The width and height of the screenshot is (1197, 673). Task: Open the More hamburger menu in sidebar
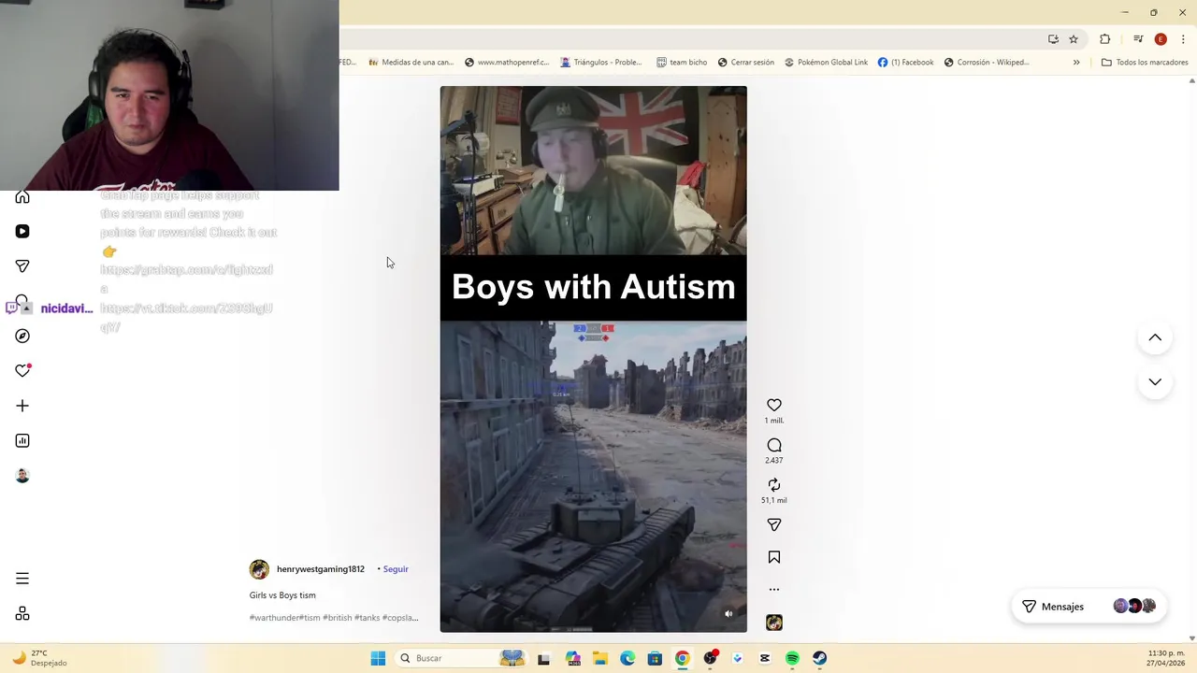[x=22, y=579]
